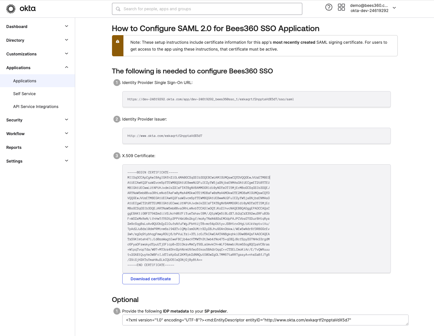Click the Directory label in the sidebar

tap(15, 40)
